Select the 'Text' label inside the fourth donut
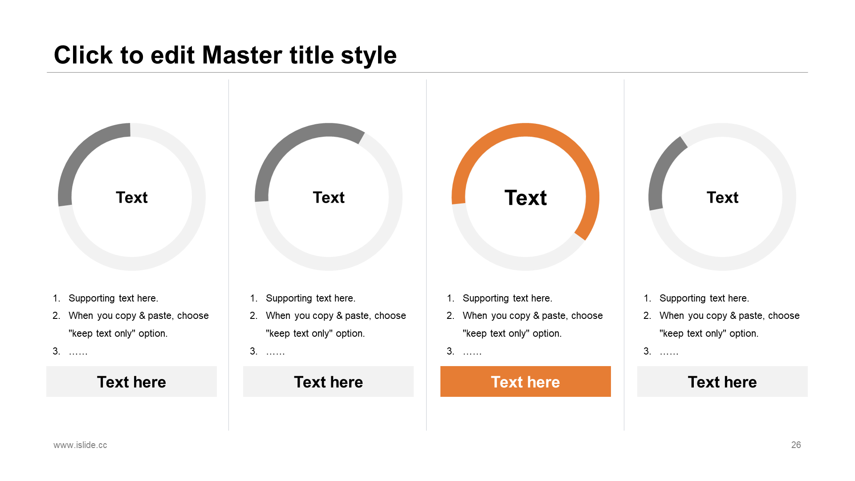 [x=722, y=197]
